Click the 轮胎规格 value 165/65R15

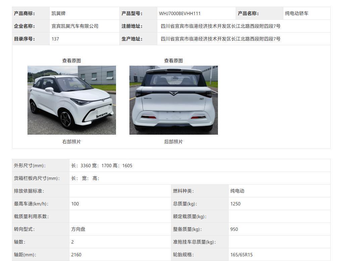tap(241, 255)
